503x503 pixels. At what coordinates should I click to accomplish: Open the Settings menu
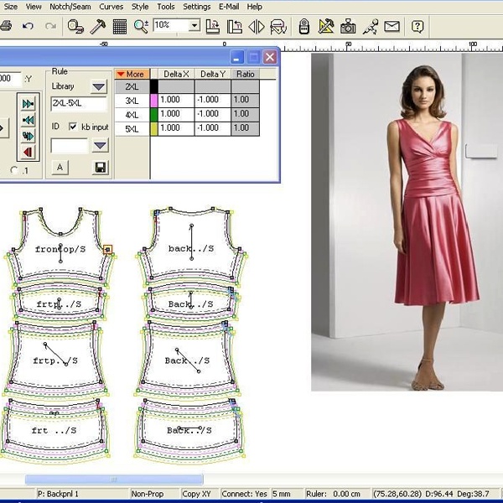pos(197,7)
